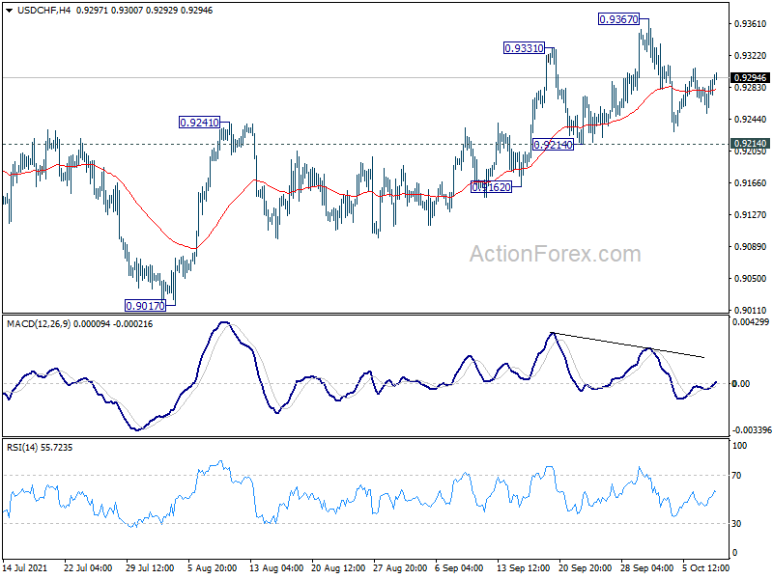Click the 0.91620 price label
Viewport: 773px width, 579px height.
[x=491, y=187]
